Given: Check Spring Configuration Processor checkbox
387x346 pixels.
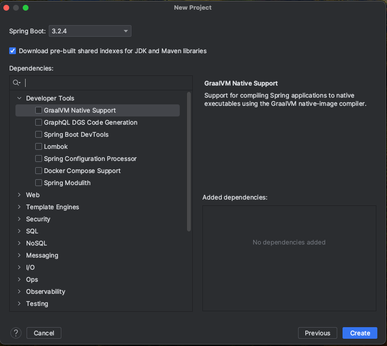Looking at the screenshot, I should pos(39,159).
